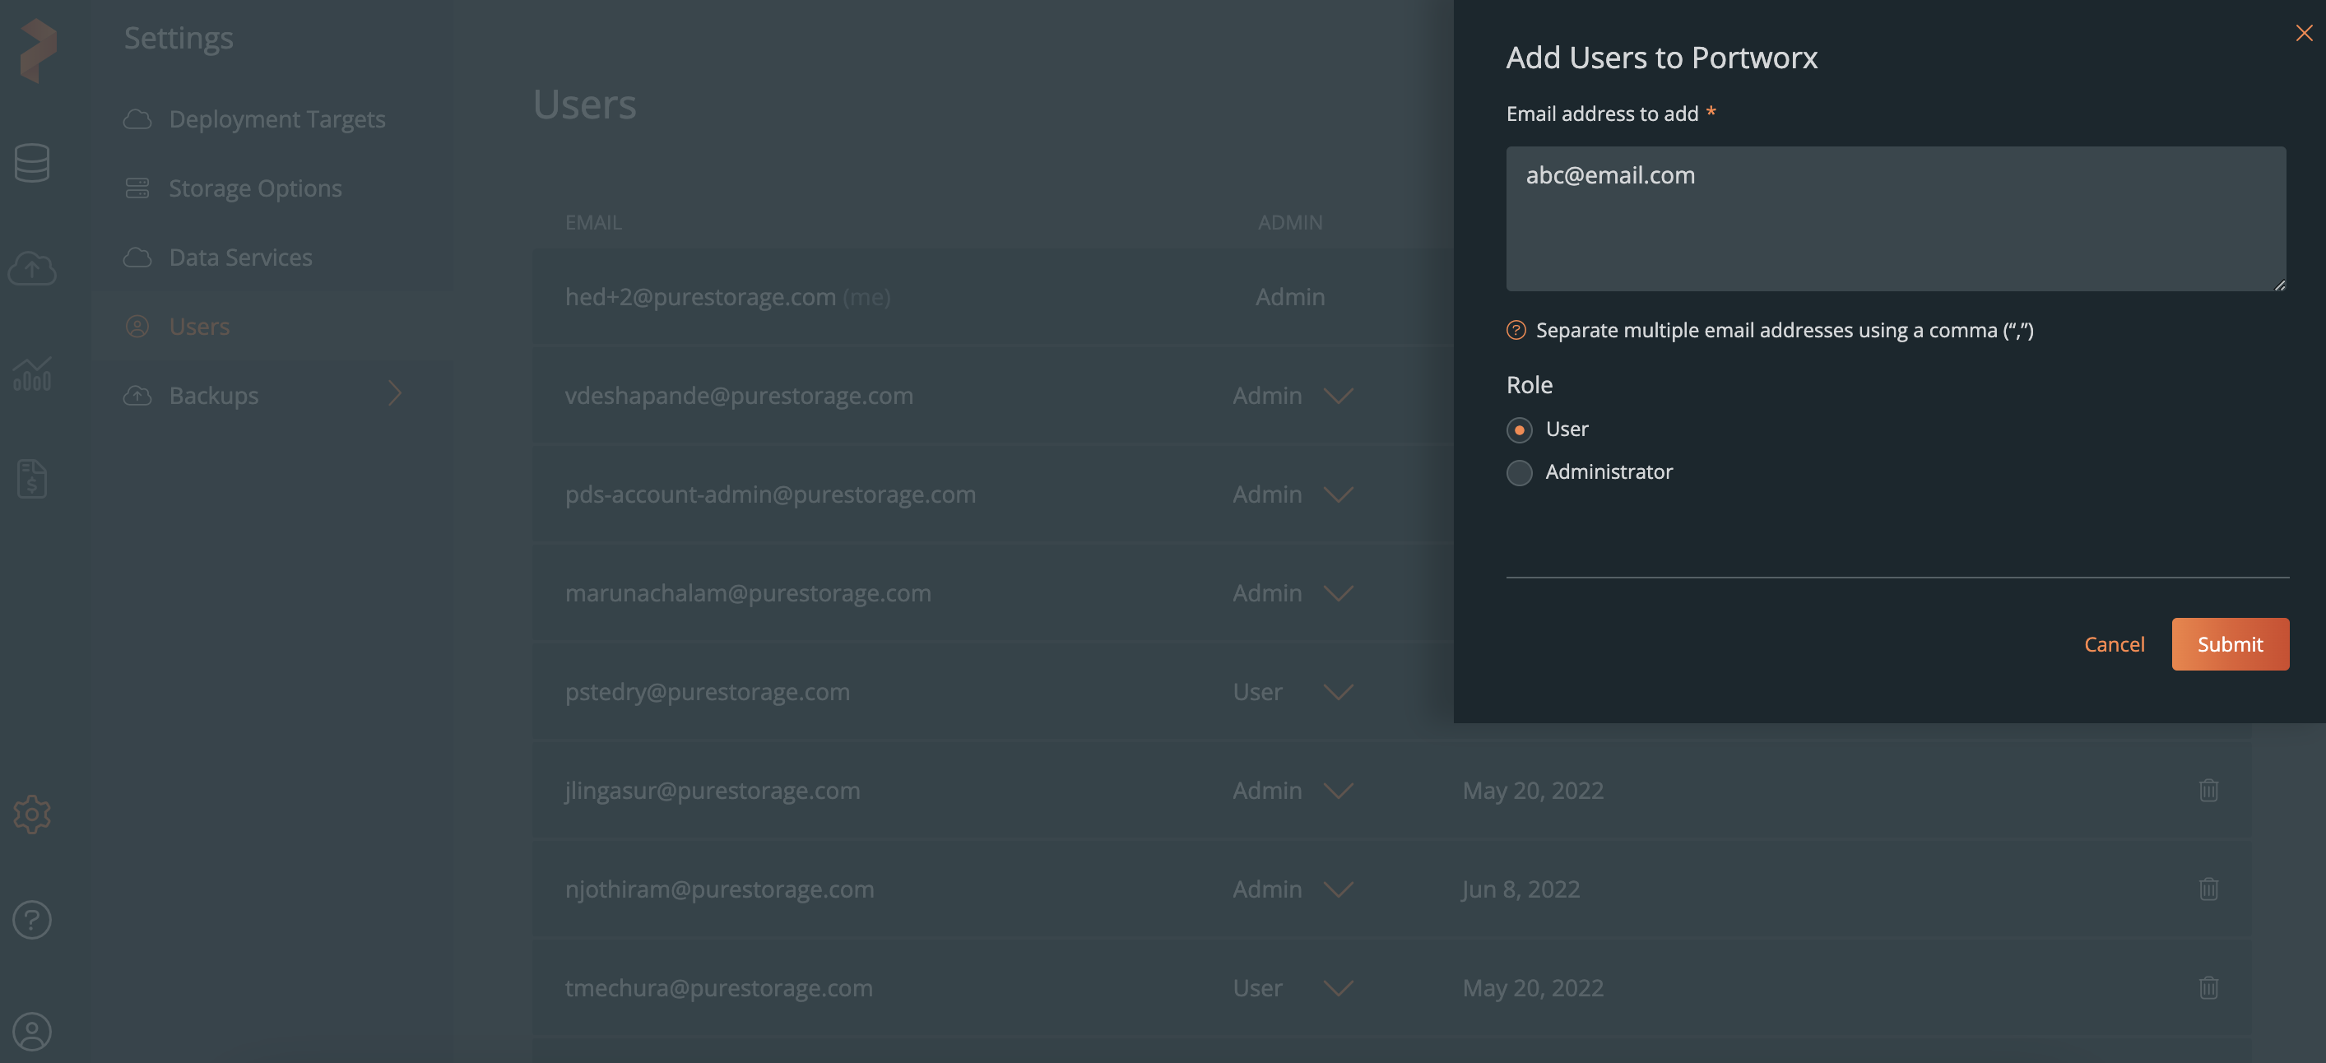Open role dropdown for pstedry@purestorage.com
The image size is (2326, 1063).
tap(1338, 692)
